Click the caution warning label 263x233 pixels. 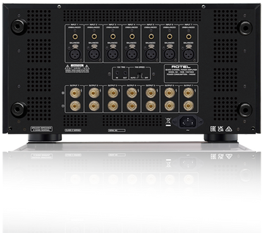tap(77, 69)
